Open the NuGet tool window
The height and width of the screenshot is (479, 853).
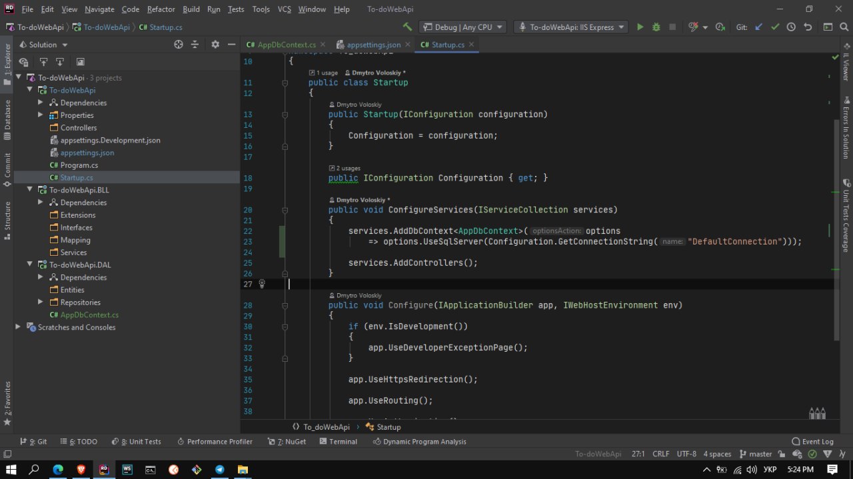point(287,442)
